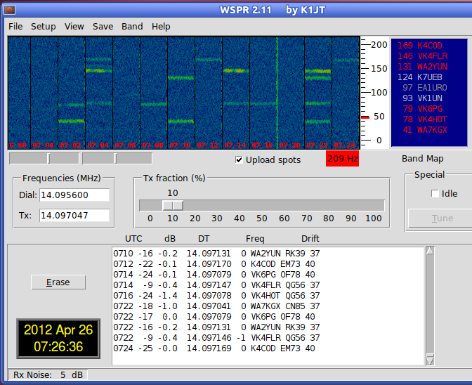The width and height of the screenshot is (472, 385).
Task: Open the Setup menu
Action: (44, 27)
